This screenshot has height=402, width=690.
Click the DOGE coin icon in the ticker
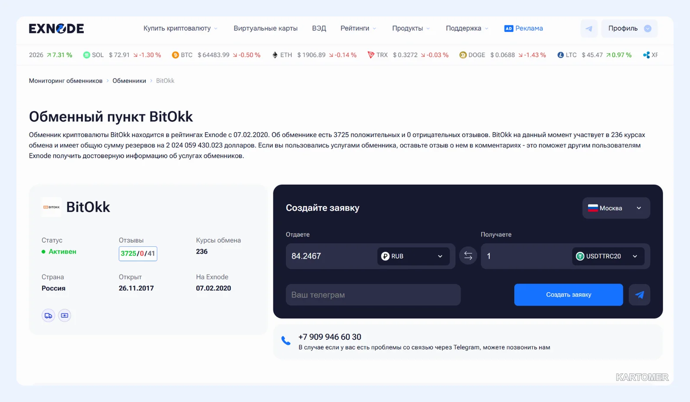tap(463, 55)
